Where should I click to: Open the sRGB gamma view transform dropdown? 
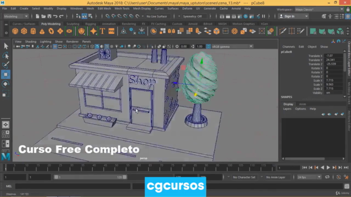tap(232, 47)
